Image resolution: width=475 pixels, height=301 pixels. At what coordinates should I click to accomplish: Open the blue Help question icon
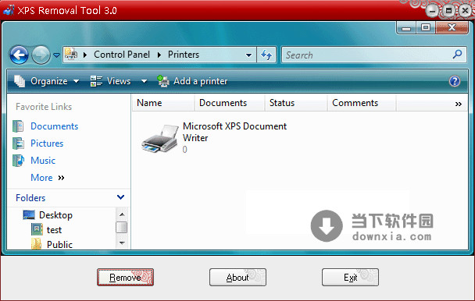pyautogui.click(x=455, y=81)
